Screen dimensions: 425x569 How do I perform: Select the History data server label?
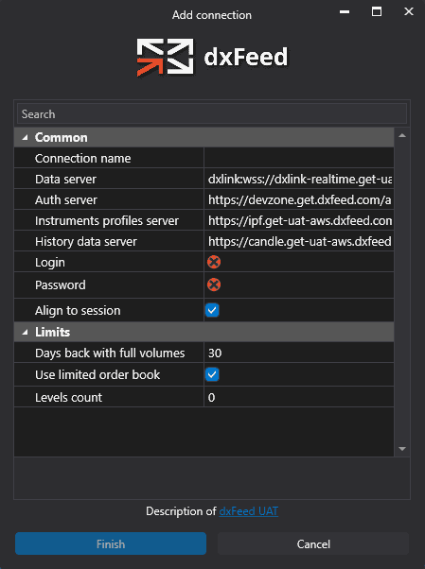point(86,241)
